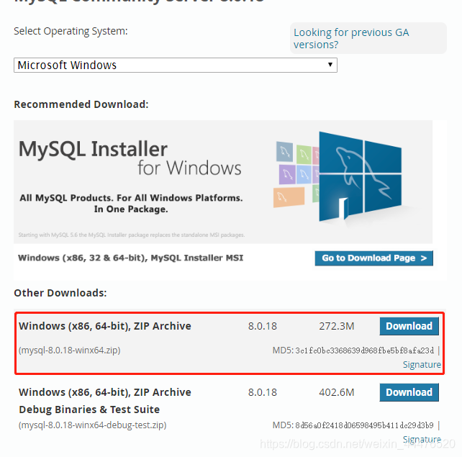Open the Select Operating System dropdown

tap(176, 65)
